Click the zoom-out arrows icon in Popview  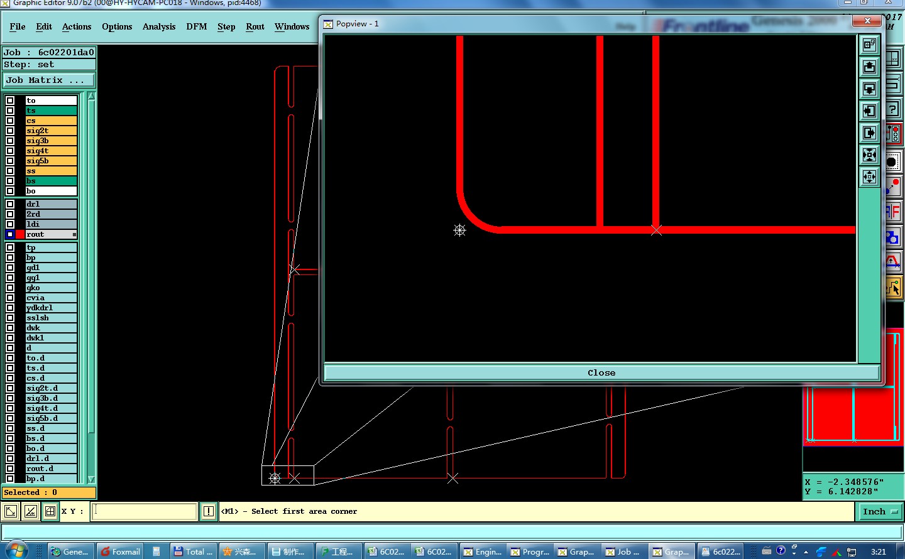click(869, 176)
